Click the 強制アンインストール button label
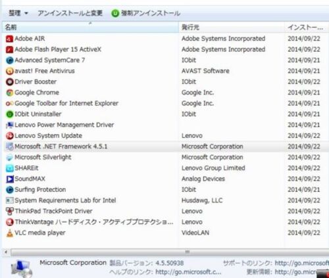This screenshot has width=329, height=278. [151, 13]
